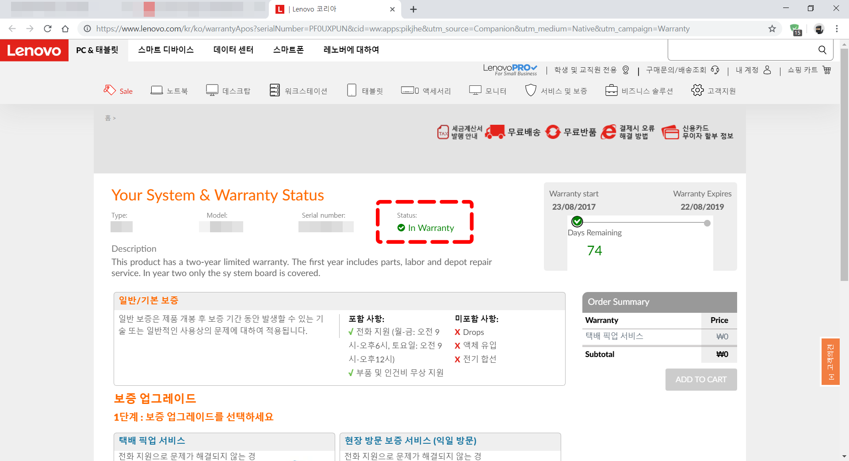
Task: Open Chrome profile avatar
Action: click(819, 29)
